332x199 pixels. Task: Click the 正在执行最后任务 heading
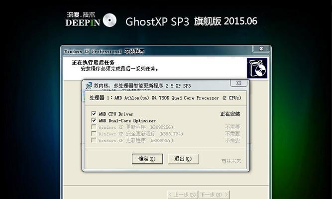tap(93, 63)
